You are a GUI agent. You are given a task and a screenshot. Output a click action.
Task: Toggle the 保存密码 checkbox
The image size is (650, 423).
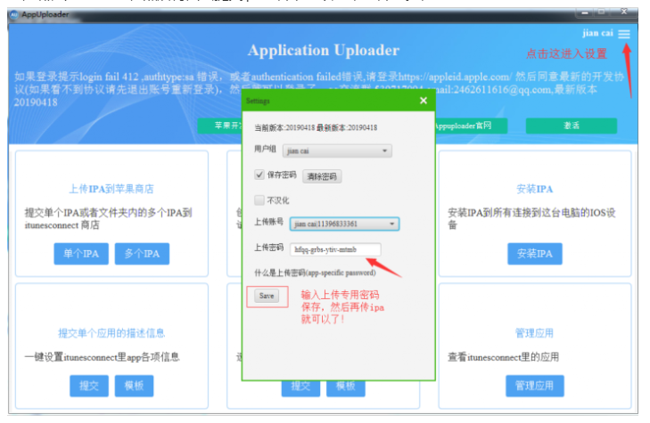pos(259,175)
